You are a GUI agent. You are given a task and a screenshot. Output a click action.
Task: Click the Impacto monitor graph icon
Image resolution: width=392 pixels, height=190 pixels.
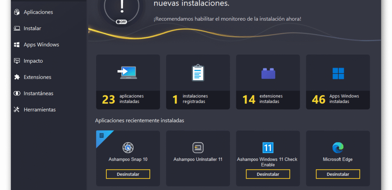click(x=17, y=61)
